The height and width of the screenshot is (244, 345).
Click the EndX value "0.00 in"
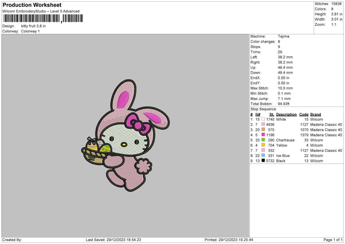[283, 78]
